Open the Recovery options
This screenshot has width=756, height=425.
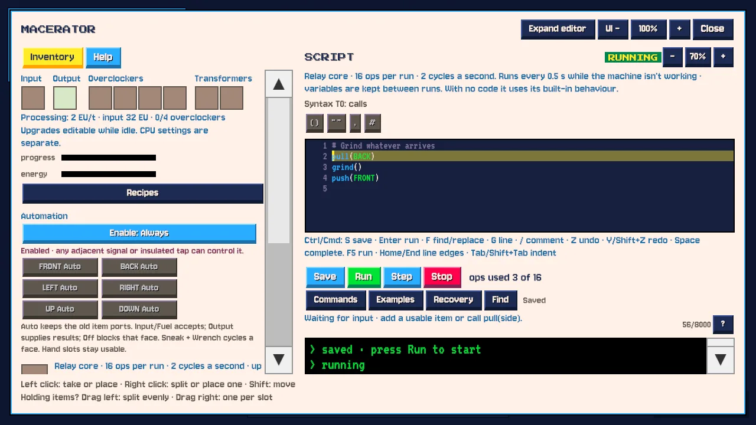coord(454,300)
